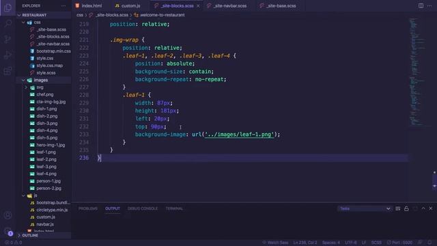Click Watch Sass in status bar
437x246 pixels.
pos(275,243)
